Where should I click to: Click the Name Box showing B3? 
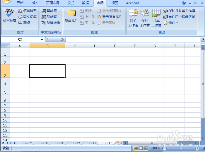pyautogui.click(x=20, y=40)
